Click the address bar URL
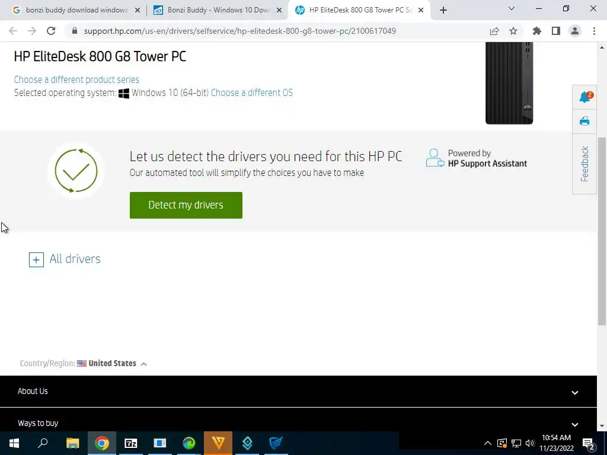 (x=240, y=31)
